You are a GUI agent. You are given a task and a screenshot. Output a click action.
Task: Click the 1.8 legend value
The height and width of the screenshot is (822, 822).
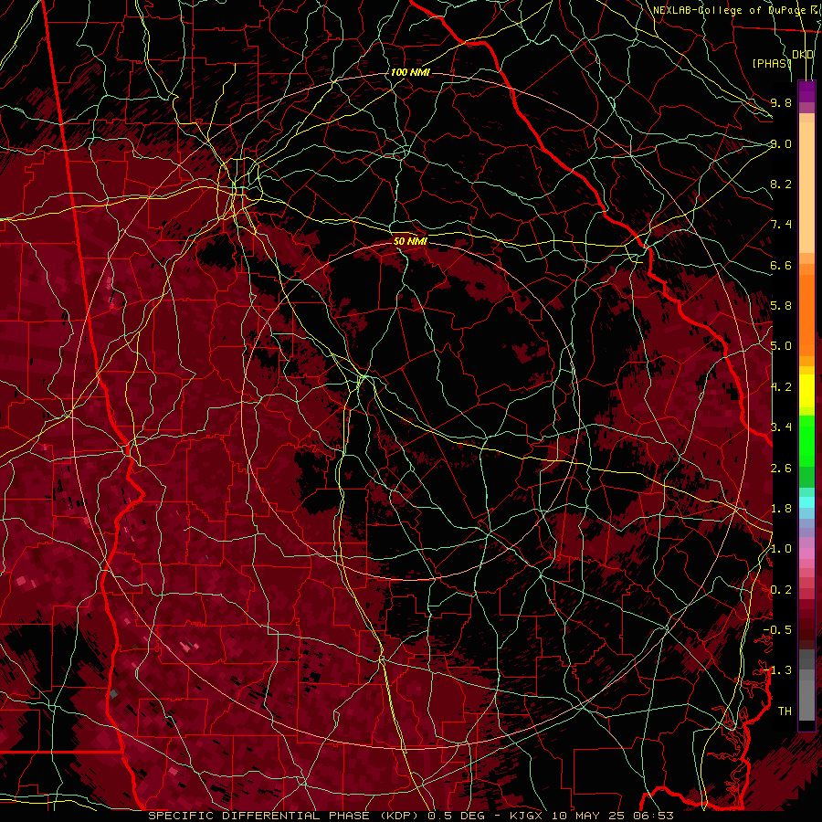click(781, 509)
